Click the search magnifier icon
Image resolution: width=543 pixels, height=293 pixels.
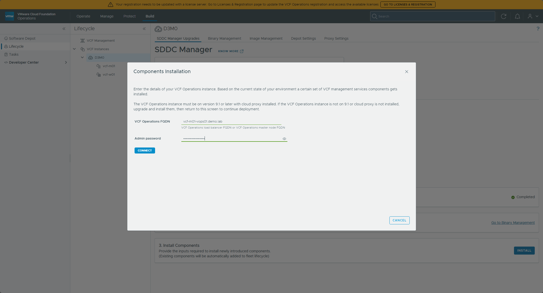point(374,16)
